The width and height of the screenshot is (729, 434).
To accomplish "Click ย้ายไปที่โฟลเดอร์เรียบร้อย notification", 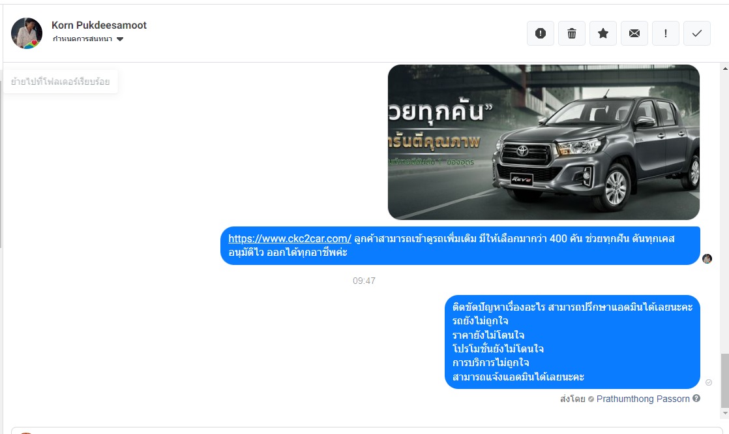I will pos(61,82).
